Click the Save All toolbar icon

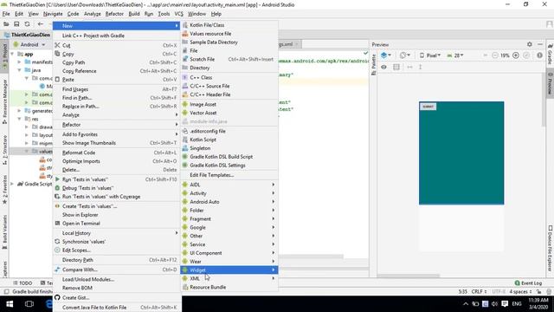16,24
